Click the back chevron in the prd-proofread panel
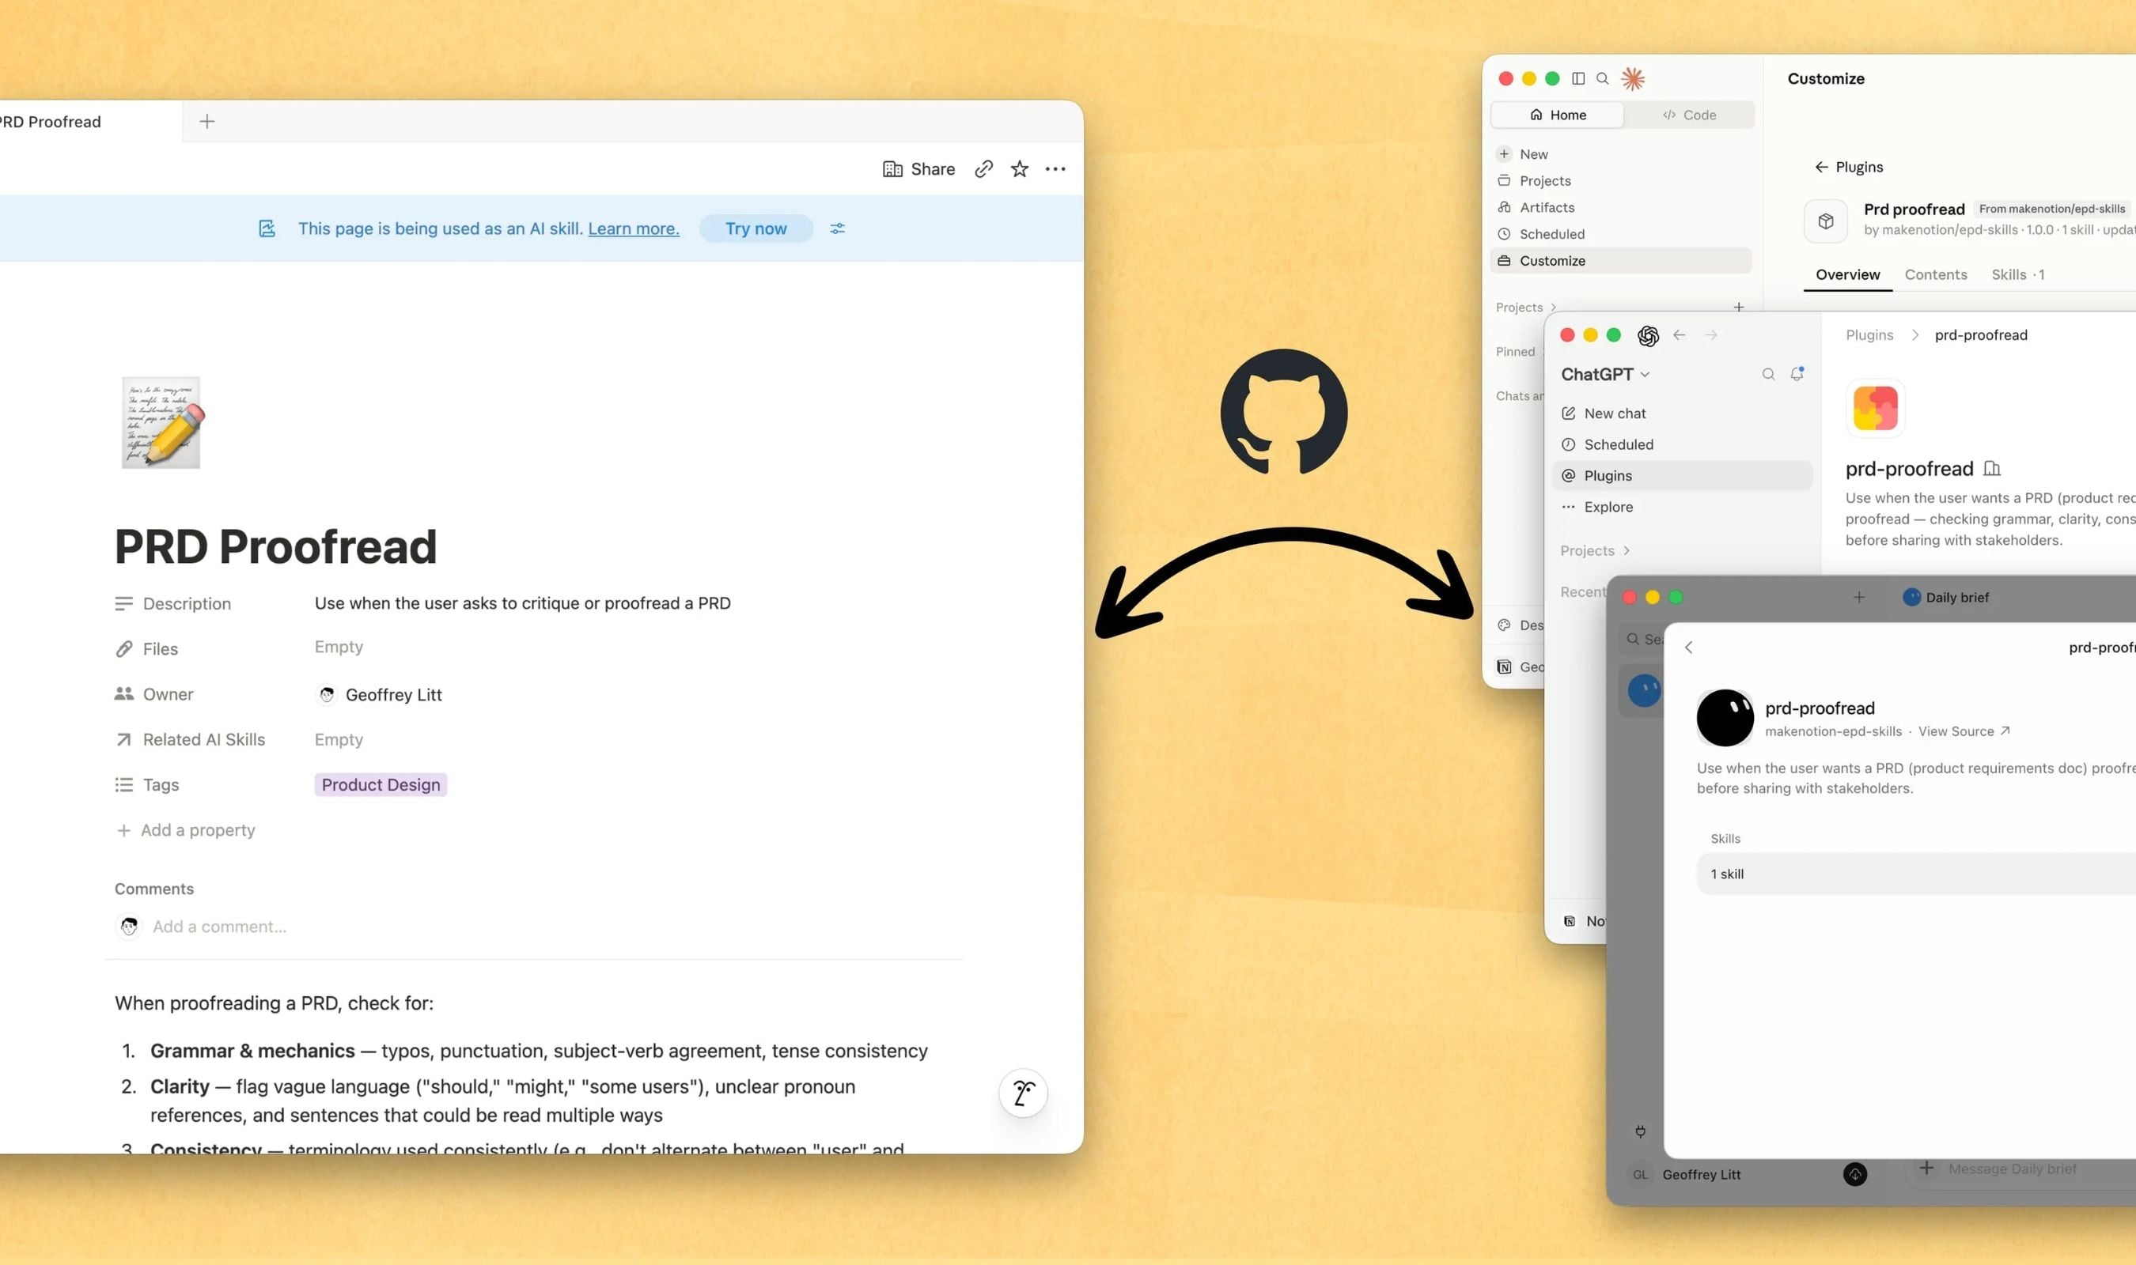 tap(1687, 648)
